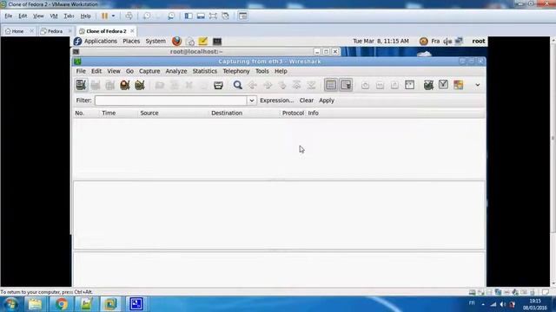Launch Firefox from the GNOME panel
This screenshot has width=556, height=312.
[176, 41]
